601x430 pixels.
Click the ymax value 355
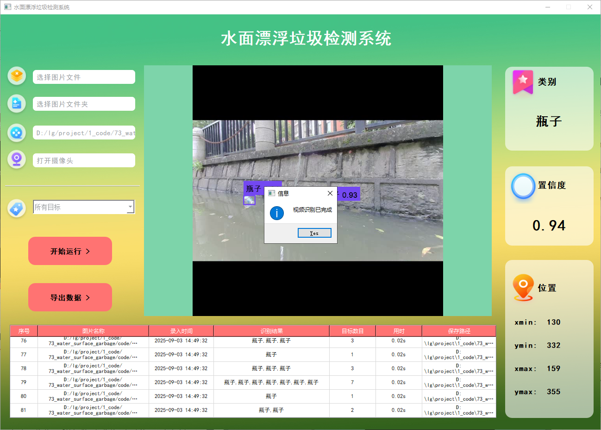coord(554,392)
